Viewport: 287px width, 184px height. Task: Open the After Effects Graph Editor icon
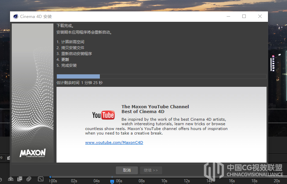coord(41,179)
